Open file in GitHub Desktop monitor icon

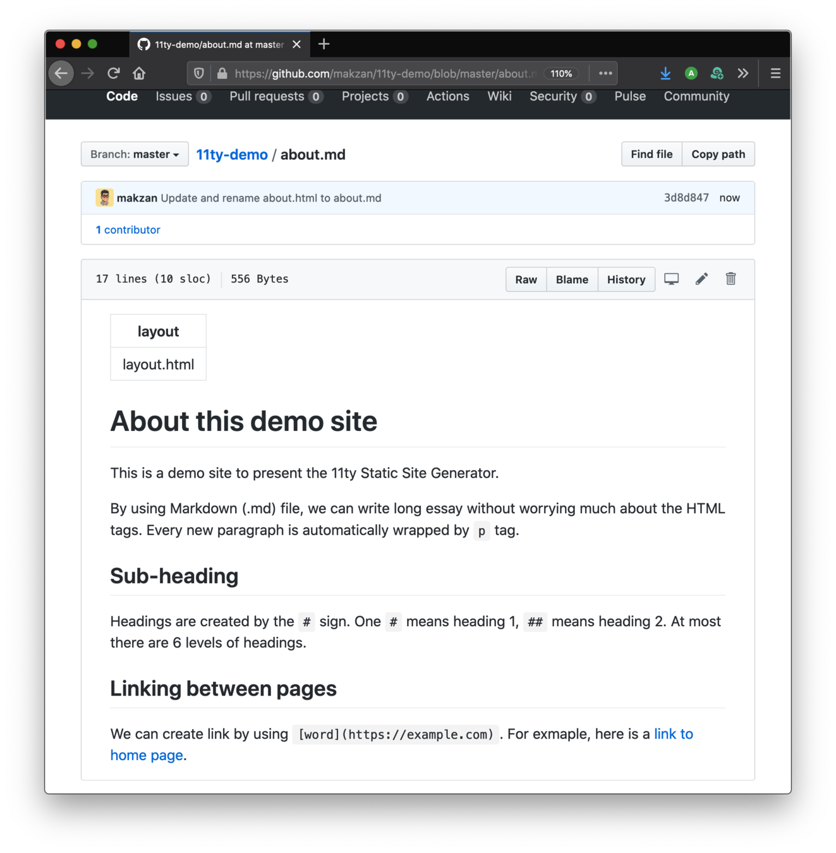click(671, 279)
